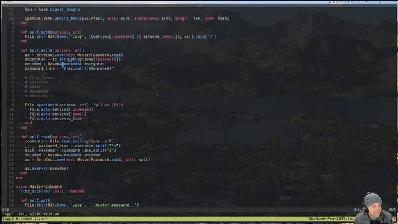The height and width of the screenshot is (224, 398).
Task: Click the 'class MasterPassword' declaration
Action: coord(39,187)
